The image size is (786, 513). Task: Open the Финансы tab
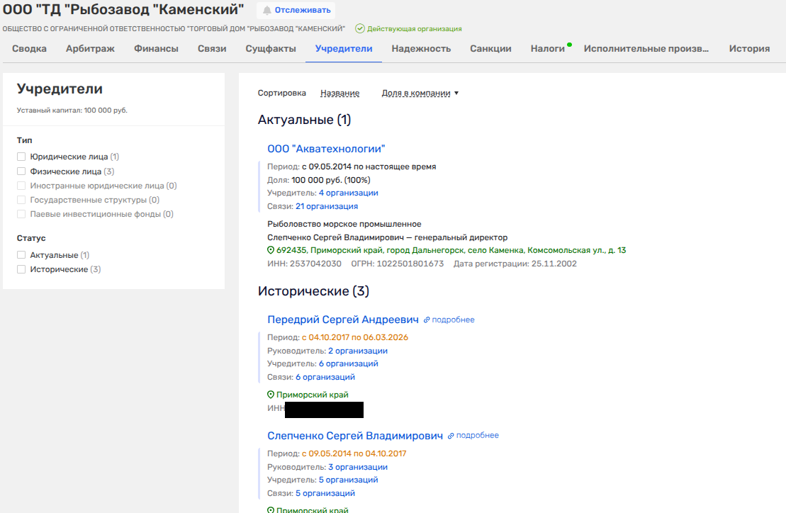click(x=156, y=49)
